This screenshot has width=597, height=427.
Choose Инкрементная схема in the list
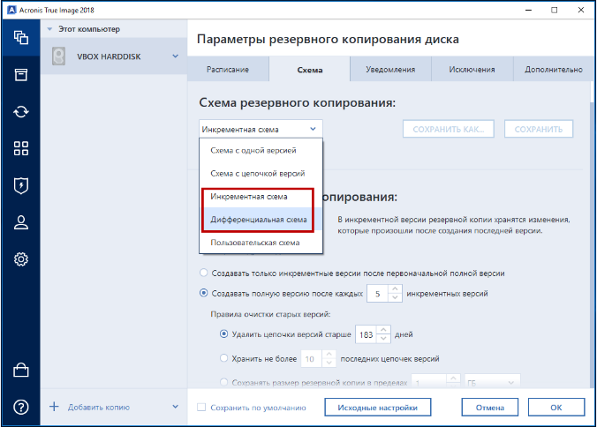(x=261, y=197)
